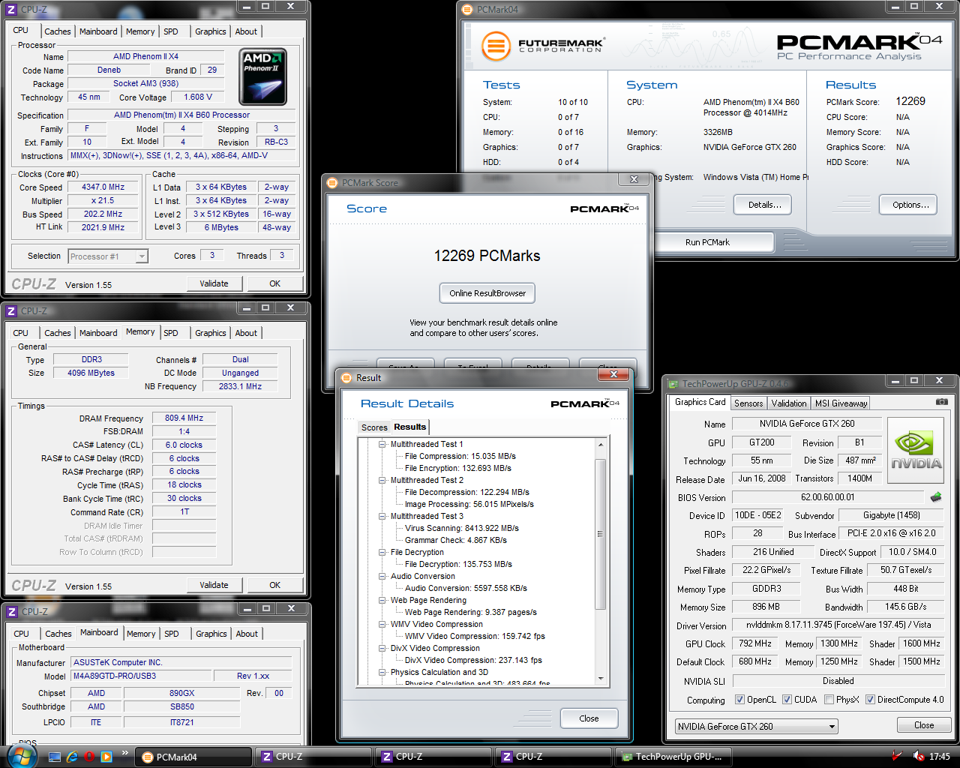960x768 pixels.
Task: Open About tab in the CPU-Z processor window
Action: [x=246, y=31]
